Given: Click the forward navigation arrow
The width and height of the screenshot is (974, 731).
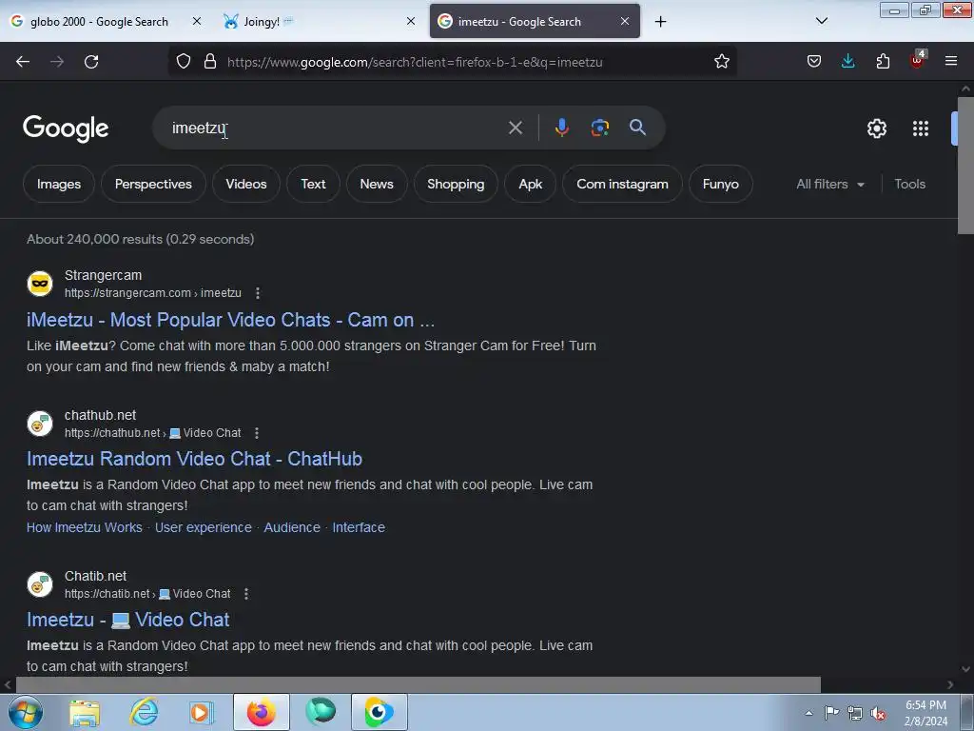Looking at the screenshot, I should (57, 62).
